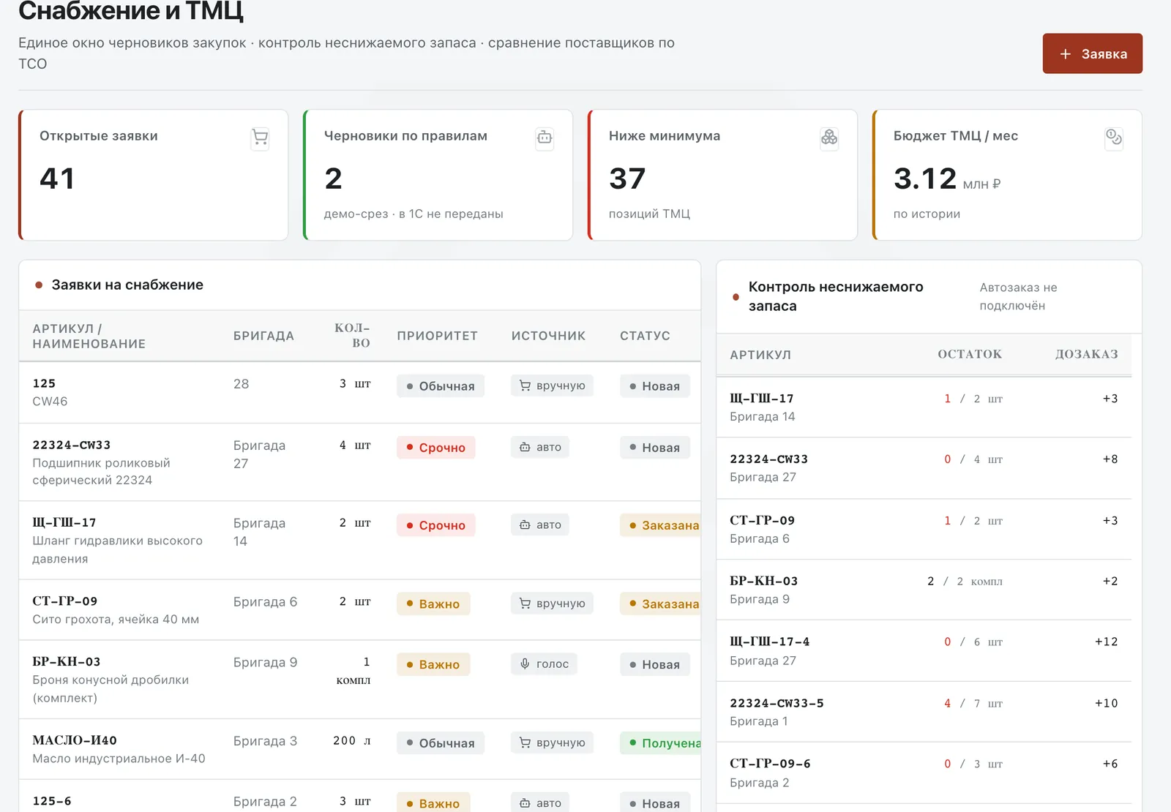
Task: Click the Срочно priority badge for 22324-CW33
Action: 436,448
